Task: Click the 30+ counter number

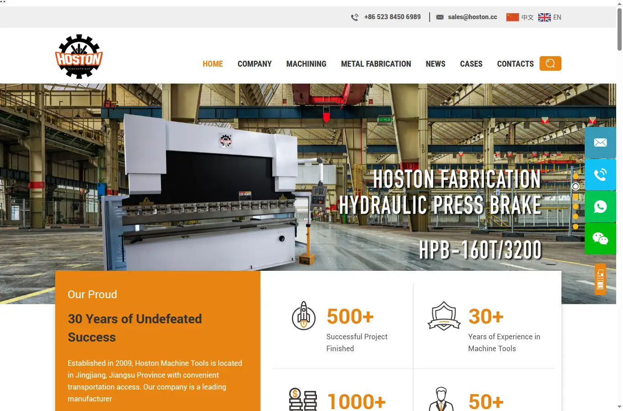Action: [x=486, y=316]
